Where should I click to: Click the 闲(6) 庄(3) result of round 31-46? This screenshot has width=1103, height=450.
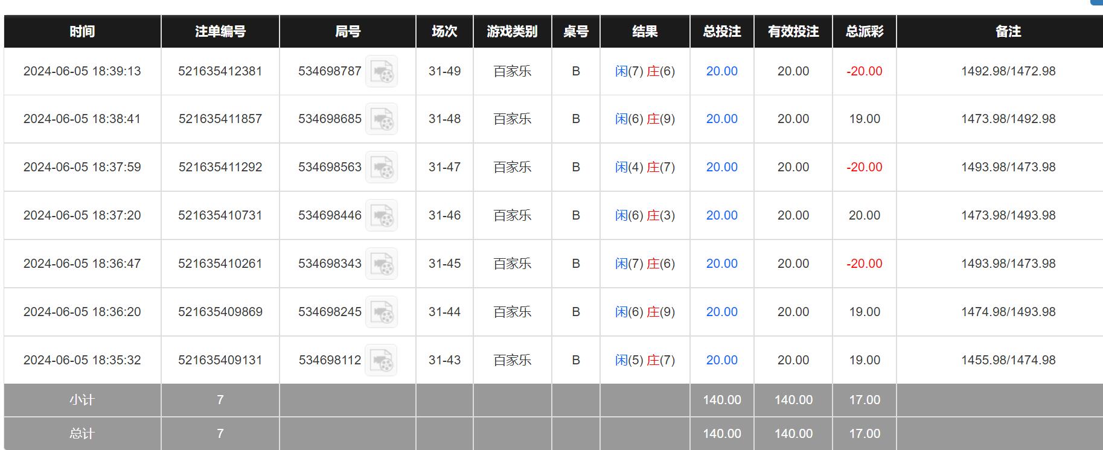coord(644,215)
